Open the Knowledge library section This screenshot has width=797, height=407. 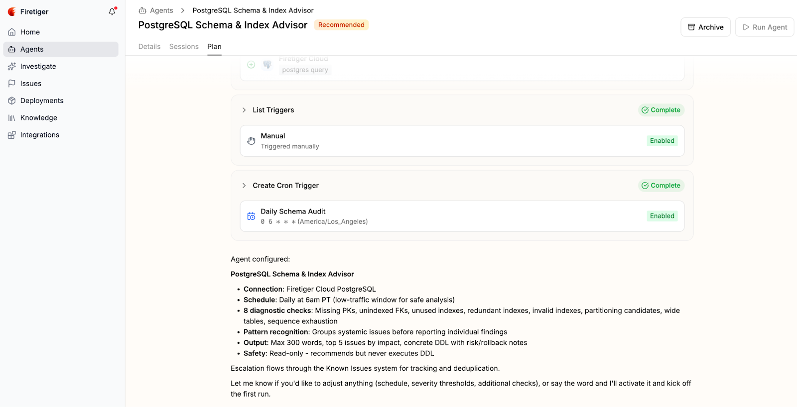pos(38,118)
